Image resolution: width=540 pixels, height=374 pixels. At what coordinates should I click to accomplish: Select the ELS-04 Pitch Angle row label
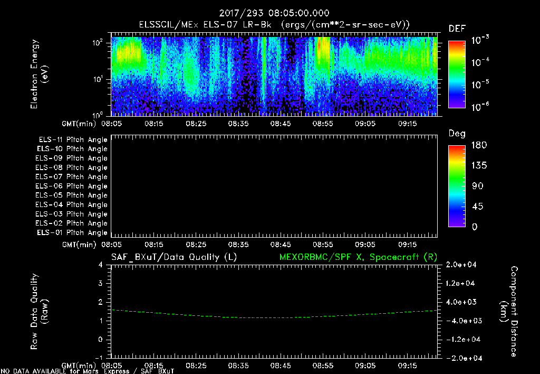click(71, 204)
